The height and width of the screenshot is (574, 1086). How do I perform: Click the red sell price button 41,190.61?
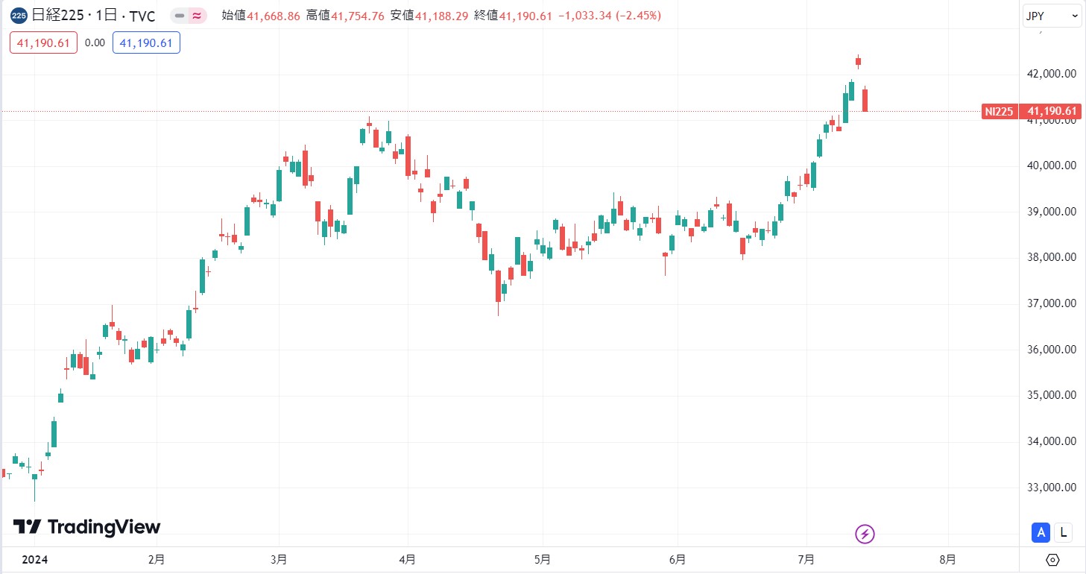(x=42, y=43)
